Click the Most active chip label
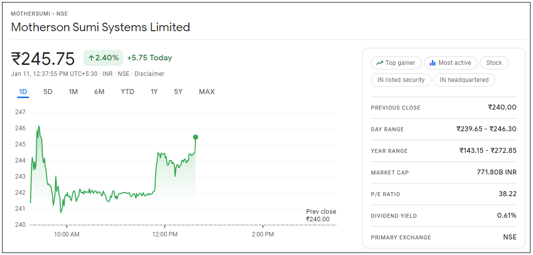The height and width of the screenshot is (255, 533). pyautogui.click(x=455, y=63)
